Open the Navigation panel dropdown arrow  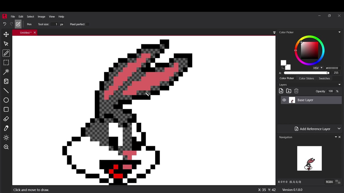[x=336, y=137]
